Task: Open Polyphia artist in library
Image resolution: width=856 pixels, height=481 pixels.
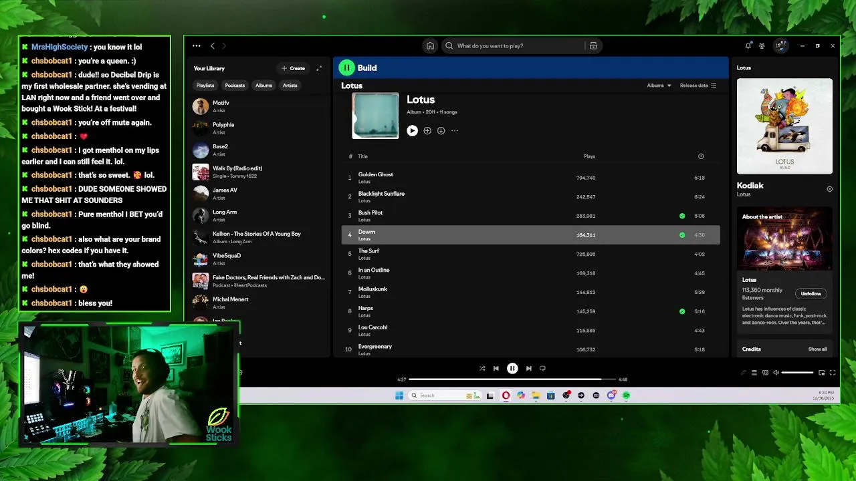Action: pyautogui.click(x=258, y=128)
